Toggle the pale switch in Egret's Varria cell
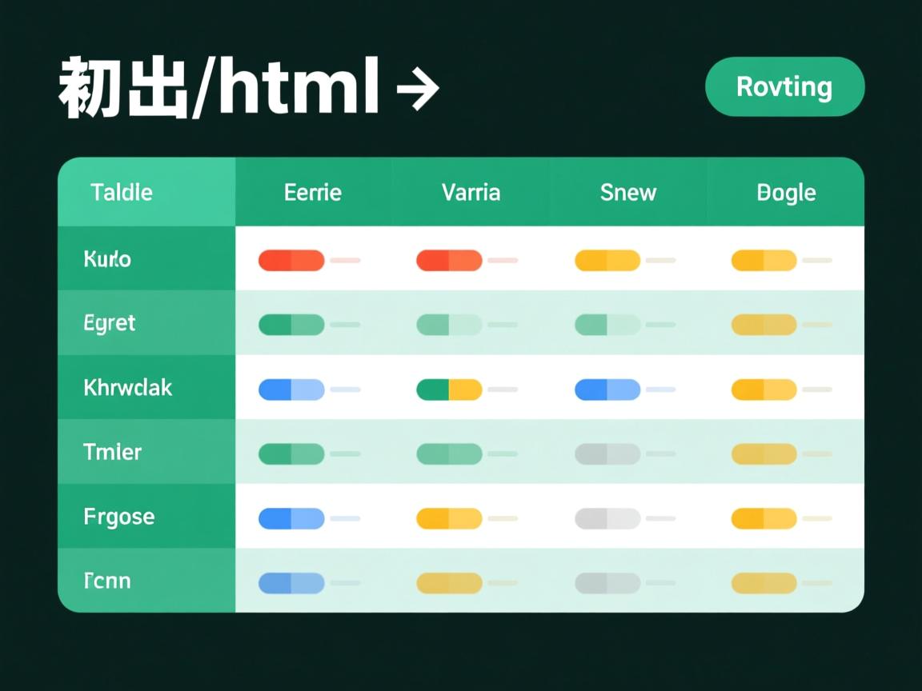The height and width of the screenshot is (691, 922). point(450,324)
